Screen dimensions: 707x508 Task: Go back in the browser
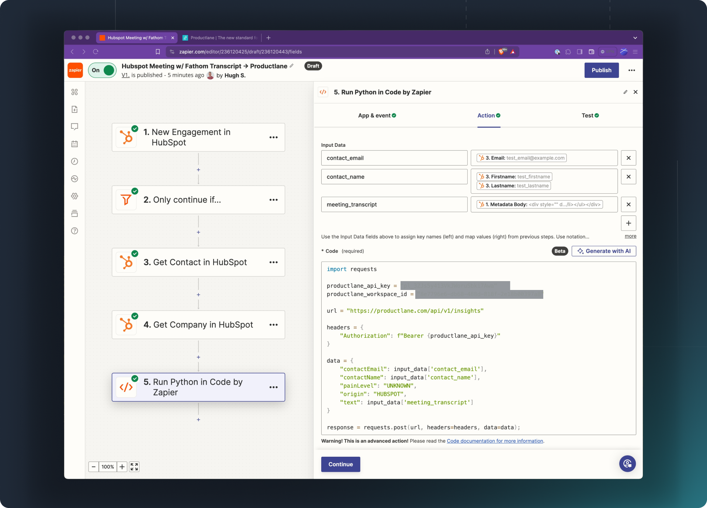[72, 52]
